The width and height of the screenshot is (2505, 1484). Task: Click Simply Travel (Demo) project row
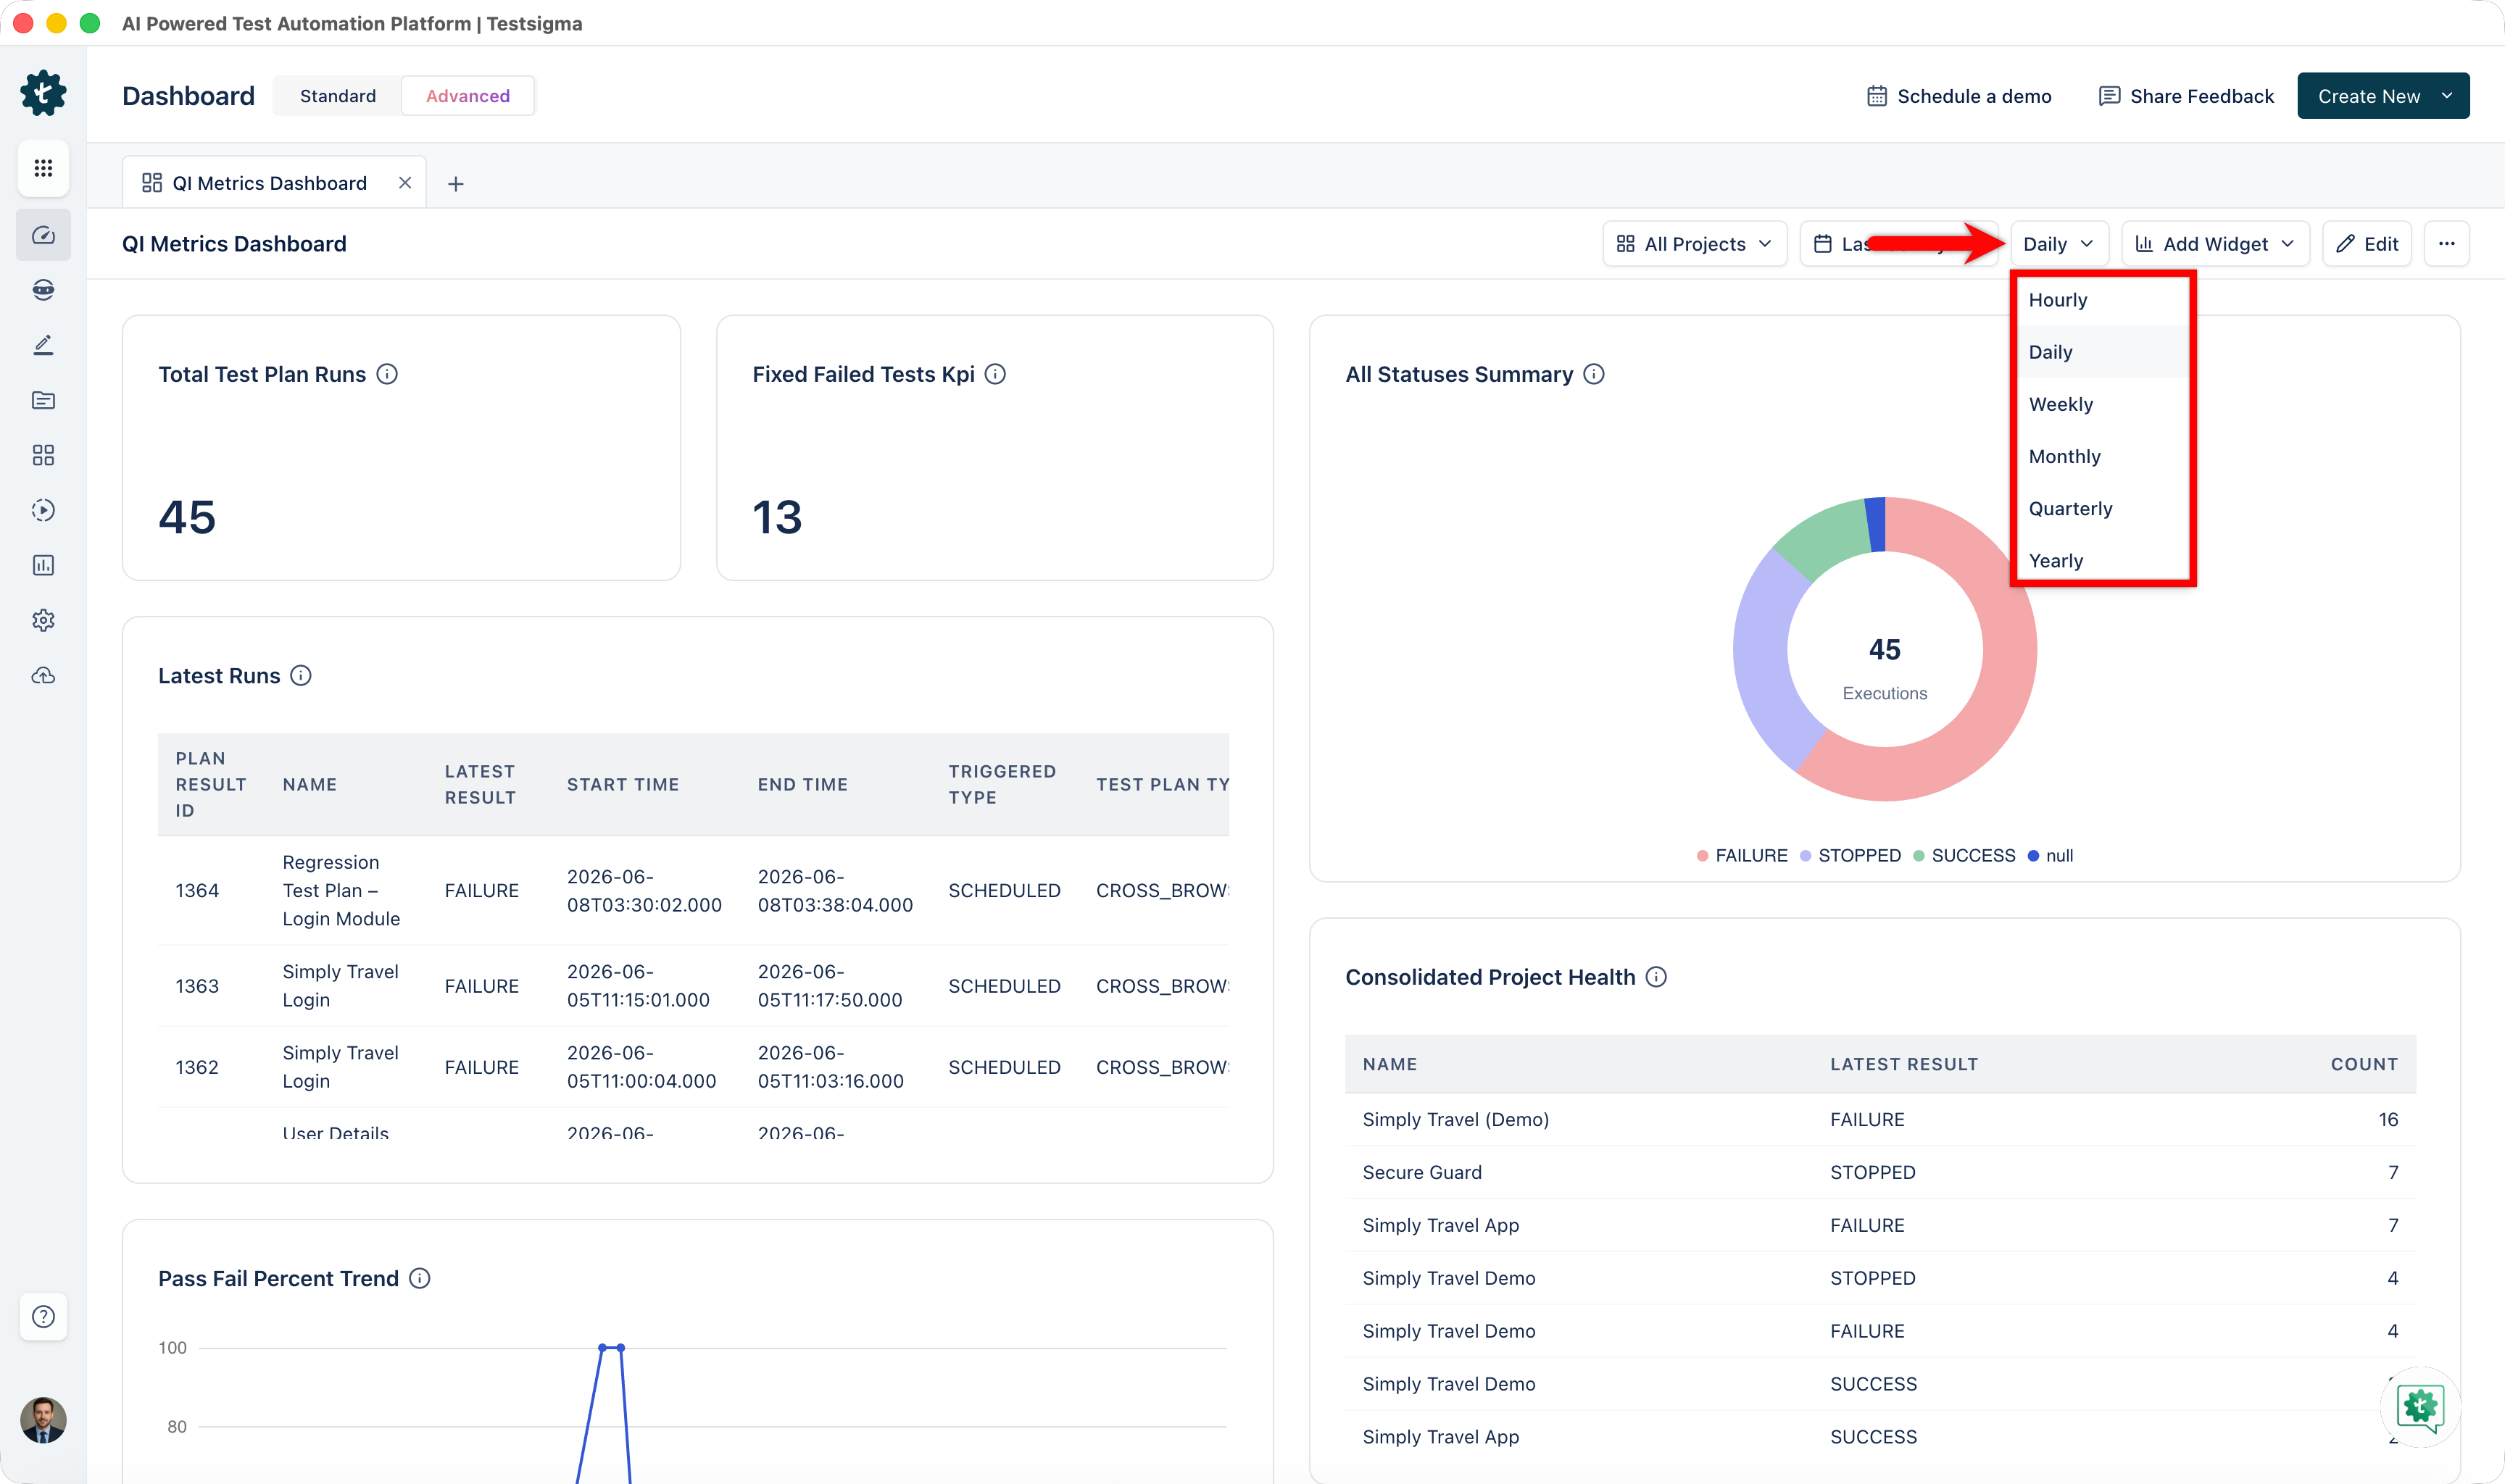coord(1880,1120)
